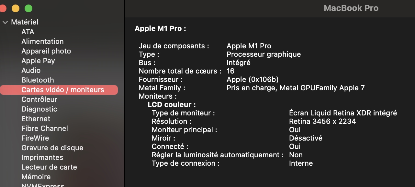Select Gravure de disque entry
The image size is (415, 187).
click(x=52, y=148)
